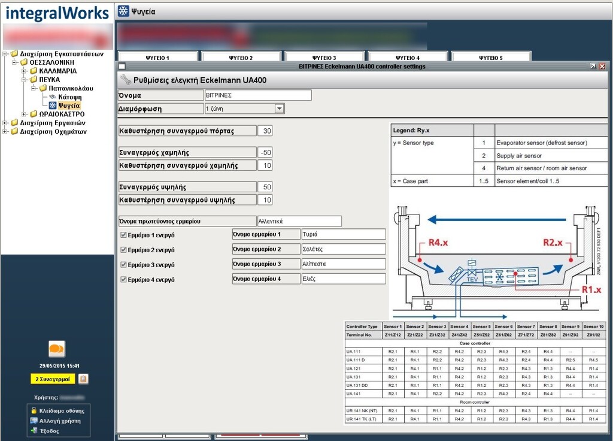This screenshot has height=441, width=613.
Task: Switch to the ΨΥΓΕΙΟ 5 tab
Action: 490,58
